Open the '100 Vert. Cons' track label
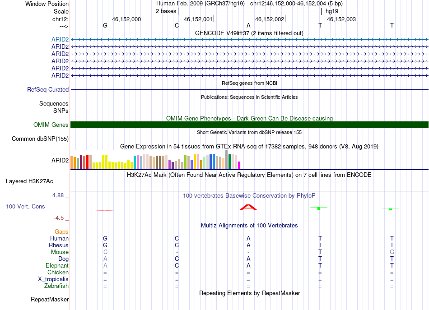This screenshot has height=310, width=429. [25, 206]
